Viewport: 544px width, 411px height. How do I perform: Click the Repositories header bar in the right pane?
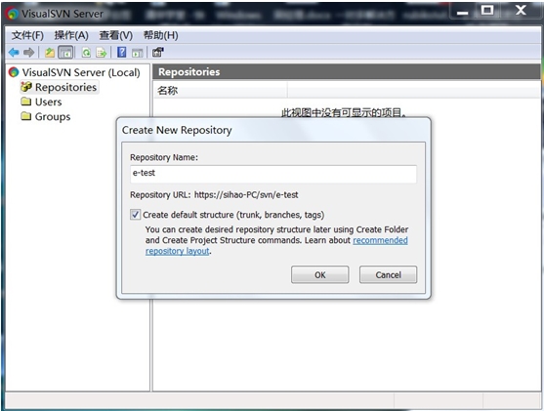[x=347, y=72]
